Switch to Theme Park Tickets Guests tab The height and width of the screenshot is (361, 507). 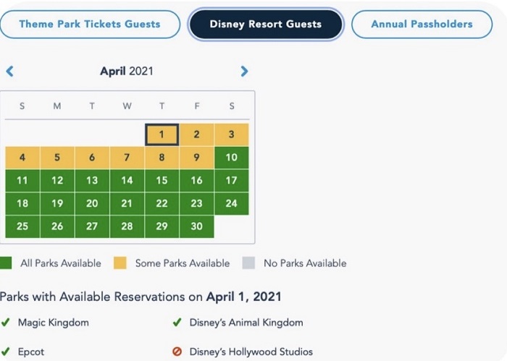90,24
